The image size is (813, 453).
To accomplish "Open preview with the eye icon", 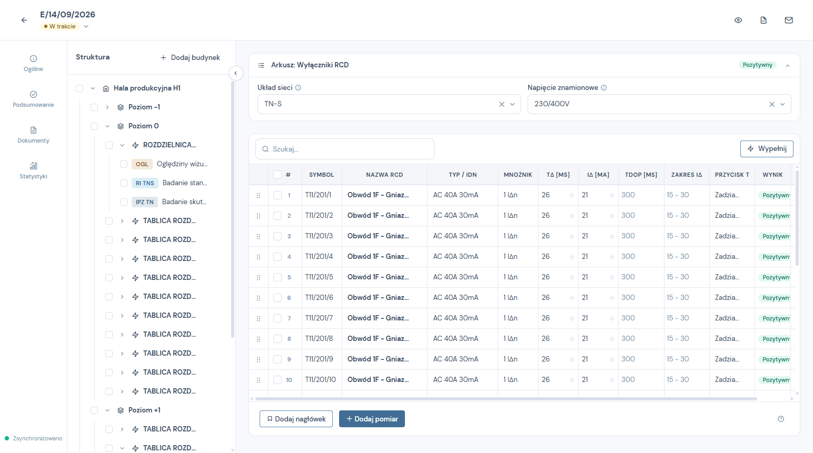I will pos(738,20).
